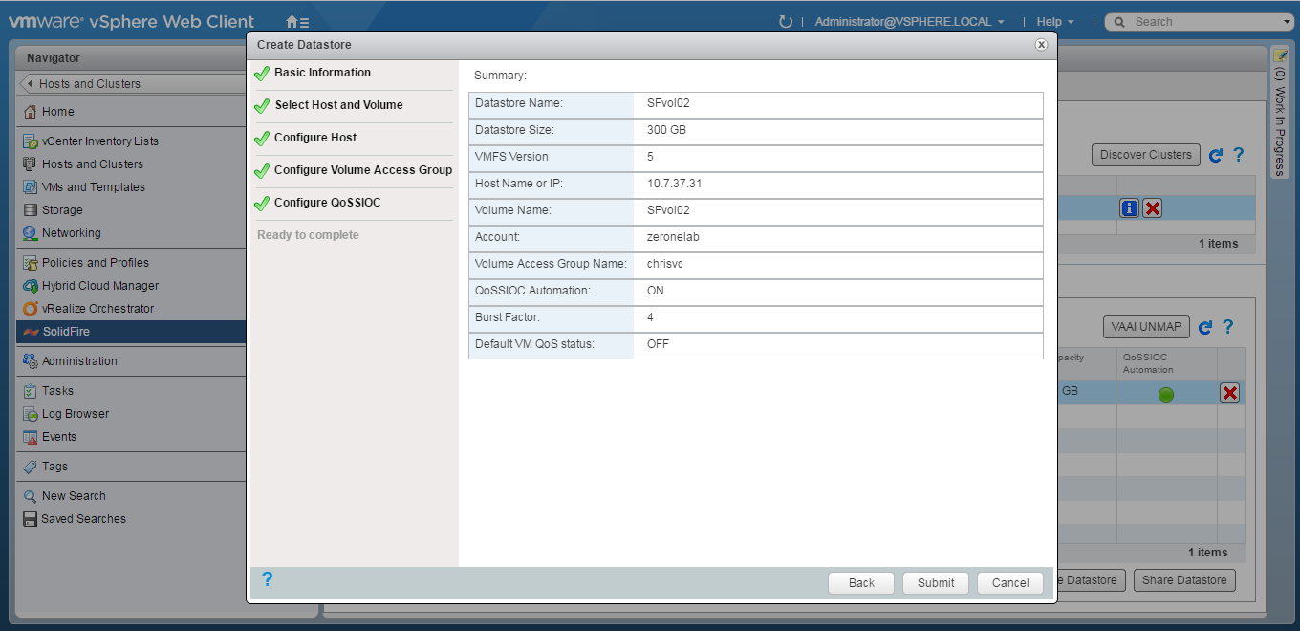
Task: Click the Tags icon in Navigator
Action: [x=31, y=467]
